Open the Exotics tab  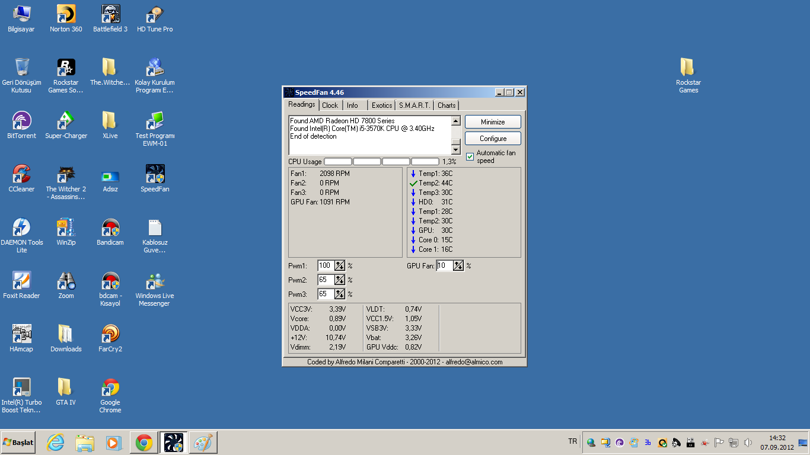[382, 105]
